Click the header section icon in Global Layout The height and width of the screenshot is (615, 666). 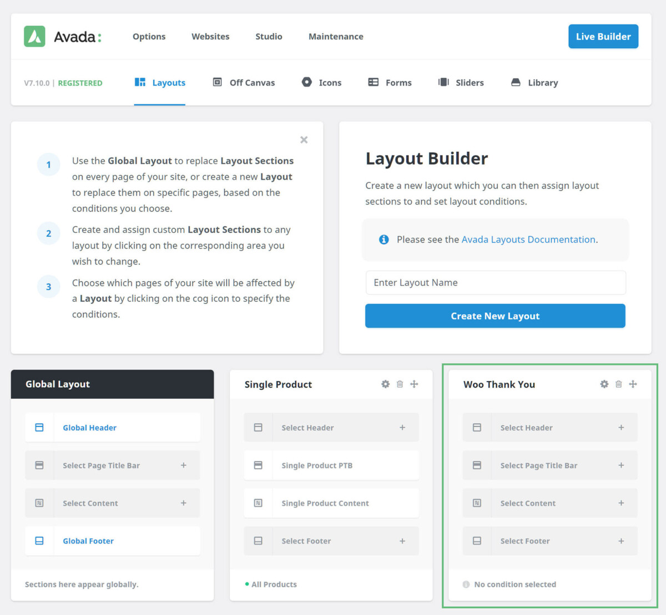(39, 427)
